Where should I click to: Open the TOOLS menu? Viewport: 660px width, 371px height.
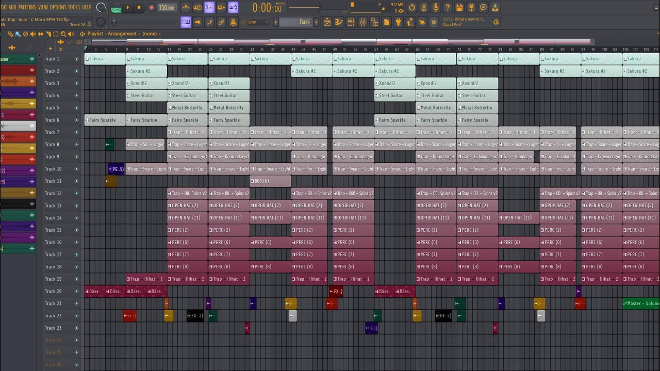pos(74,7)
